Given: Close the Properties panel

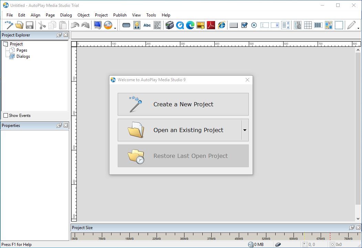Looking at the screenshot, I should [x=66, y=125].
